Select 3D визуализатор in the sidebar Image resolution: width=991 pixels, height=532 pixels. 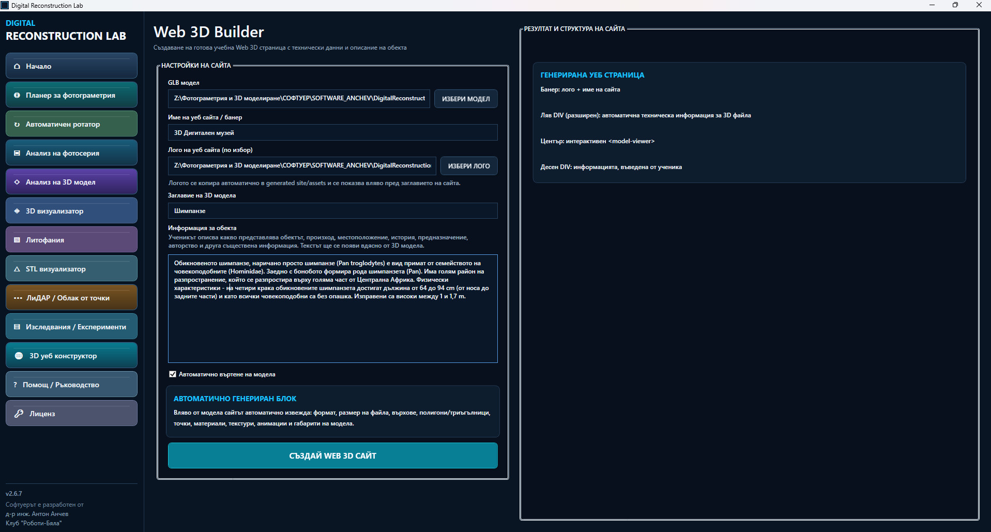(x=71, y=211)
